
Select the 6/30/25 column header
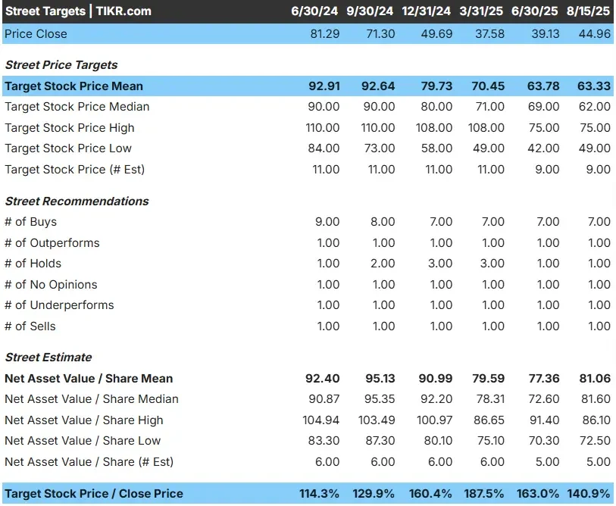535,11
